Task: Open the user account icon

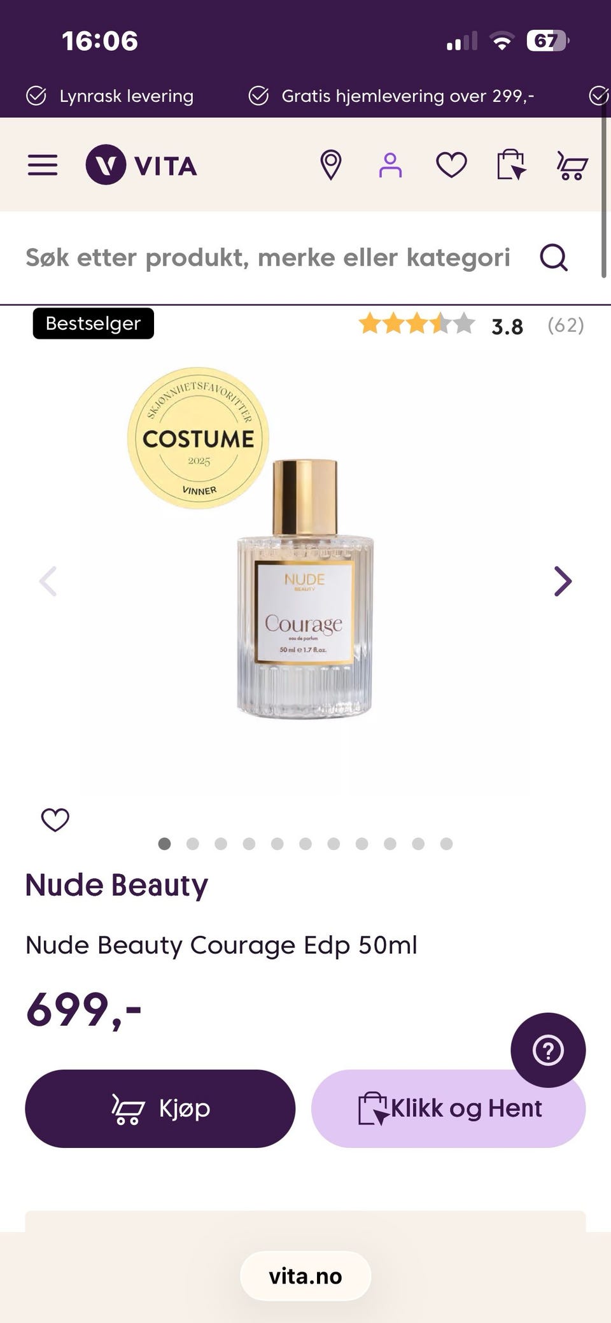Action: [x=390, y=165]
